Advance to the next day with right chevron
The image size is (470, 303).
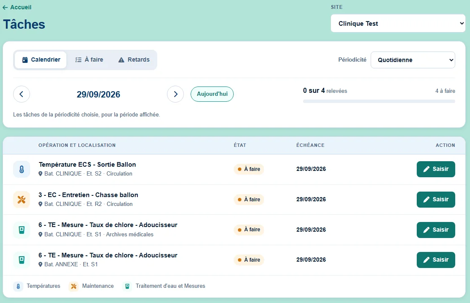pos(175,94)
